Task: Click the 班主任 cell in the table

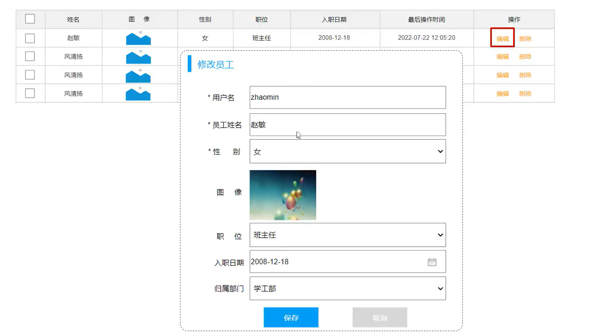Action: point(262,38)
